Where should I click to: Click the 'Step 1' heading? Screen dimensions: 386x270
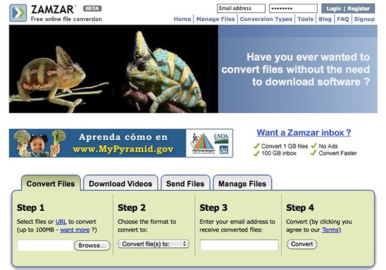(x=30, y=208)
